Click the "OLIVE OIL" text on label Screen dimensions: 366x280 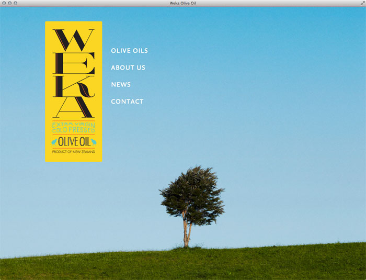click(74, 142)
